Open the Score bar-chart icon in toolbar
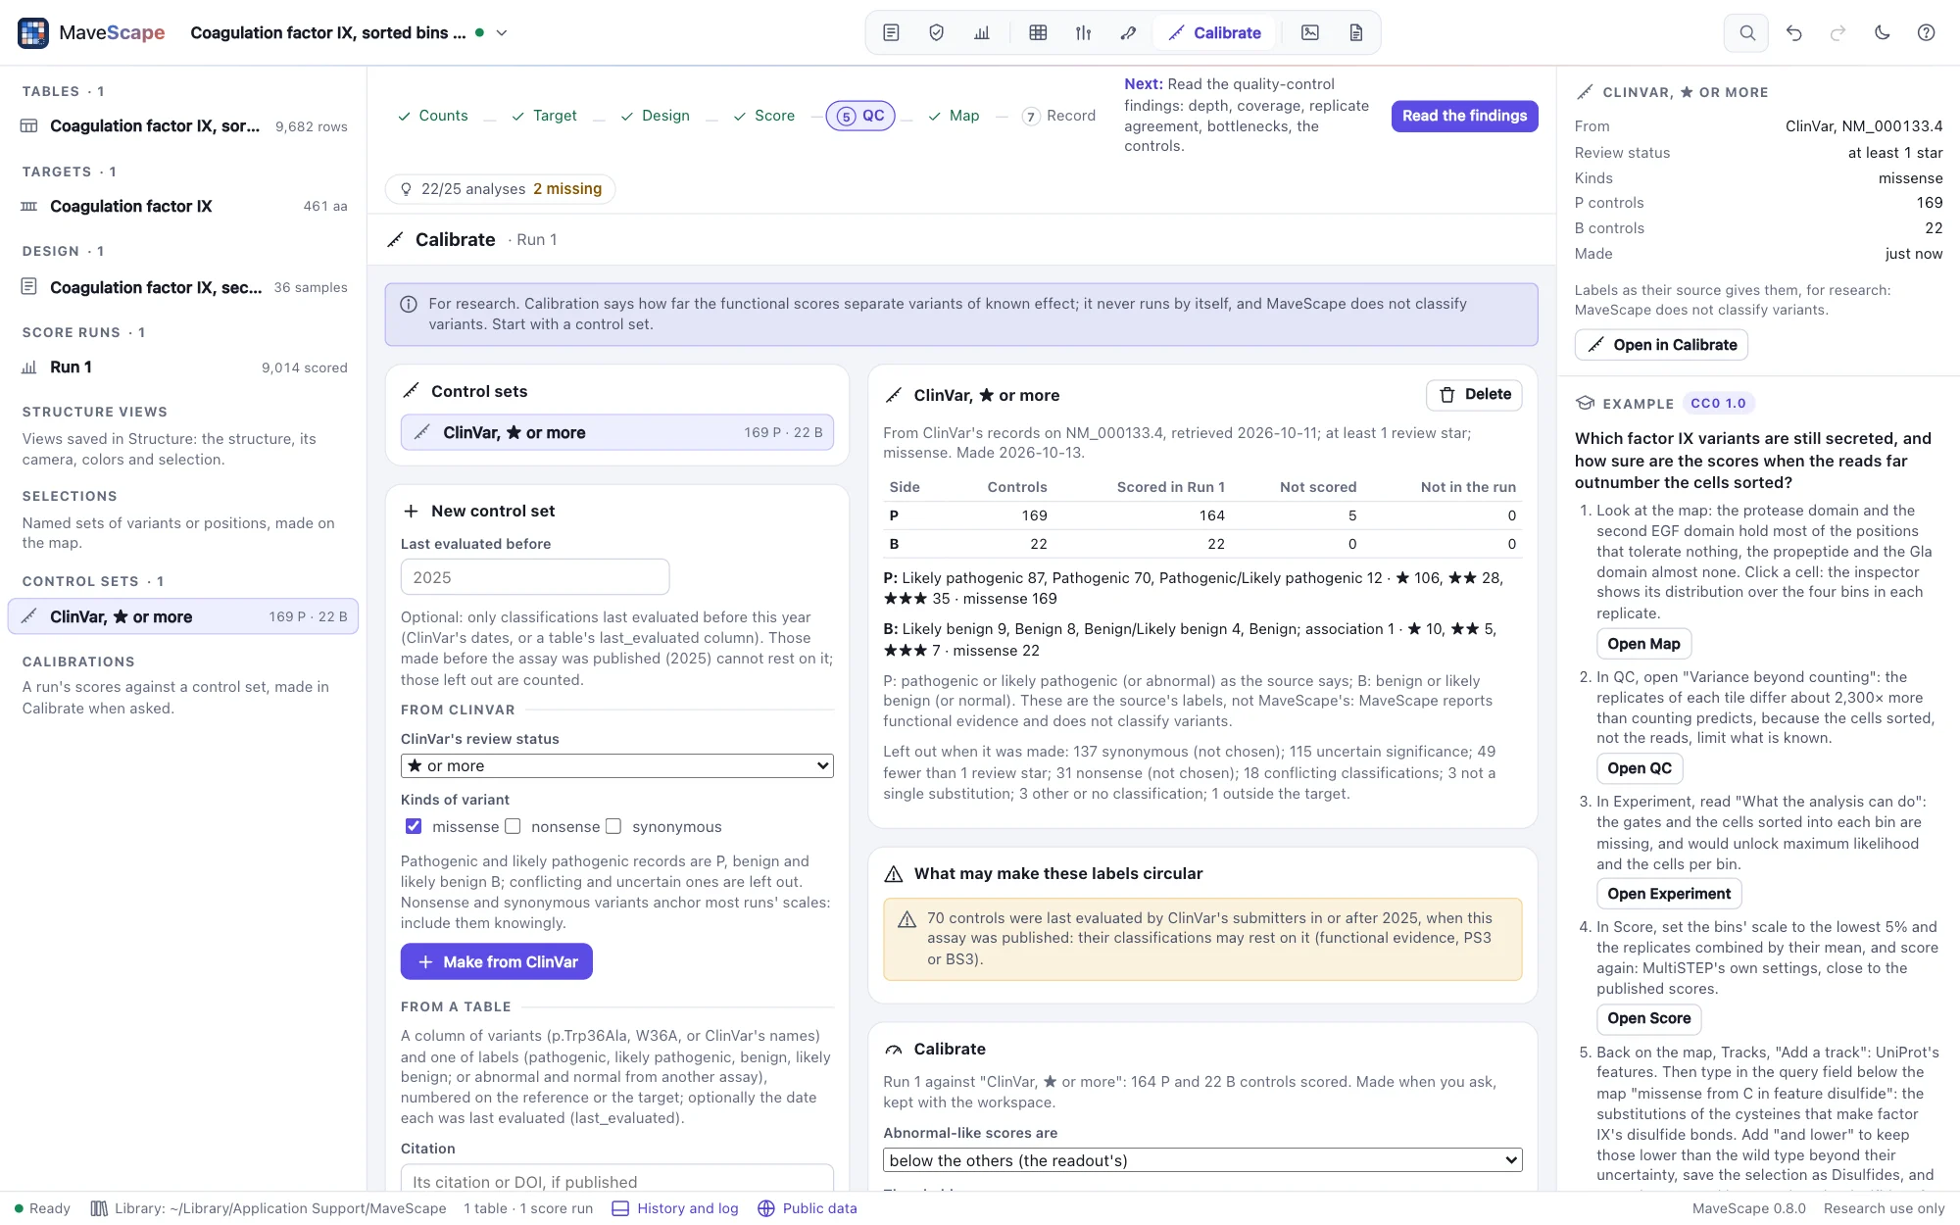Image resolution: width=1960 pixels, height=1225 pixels. tap(982, 32)
